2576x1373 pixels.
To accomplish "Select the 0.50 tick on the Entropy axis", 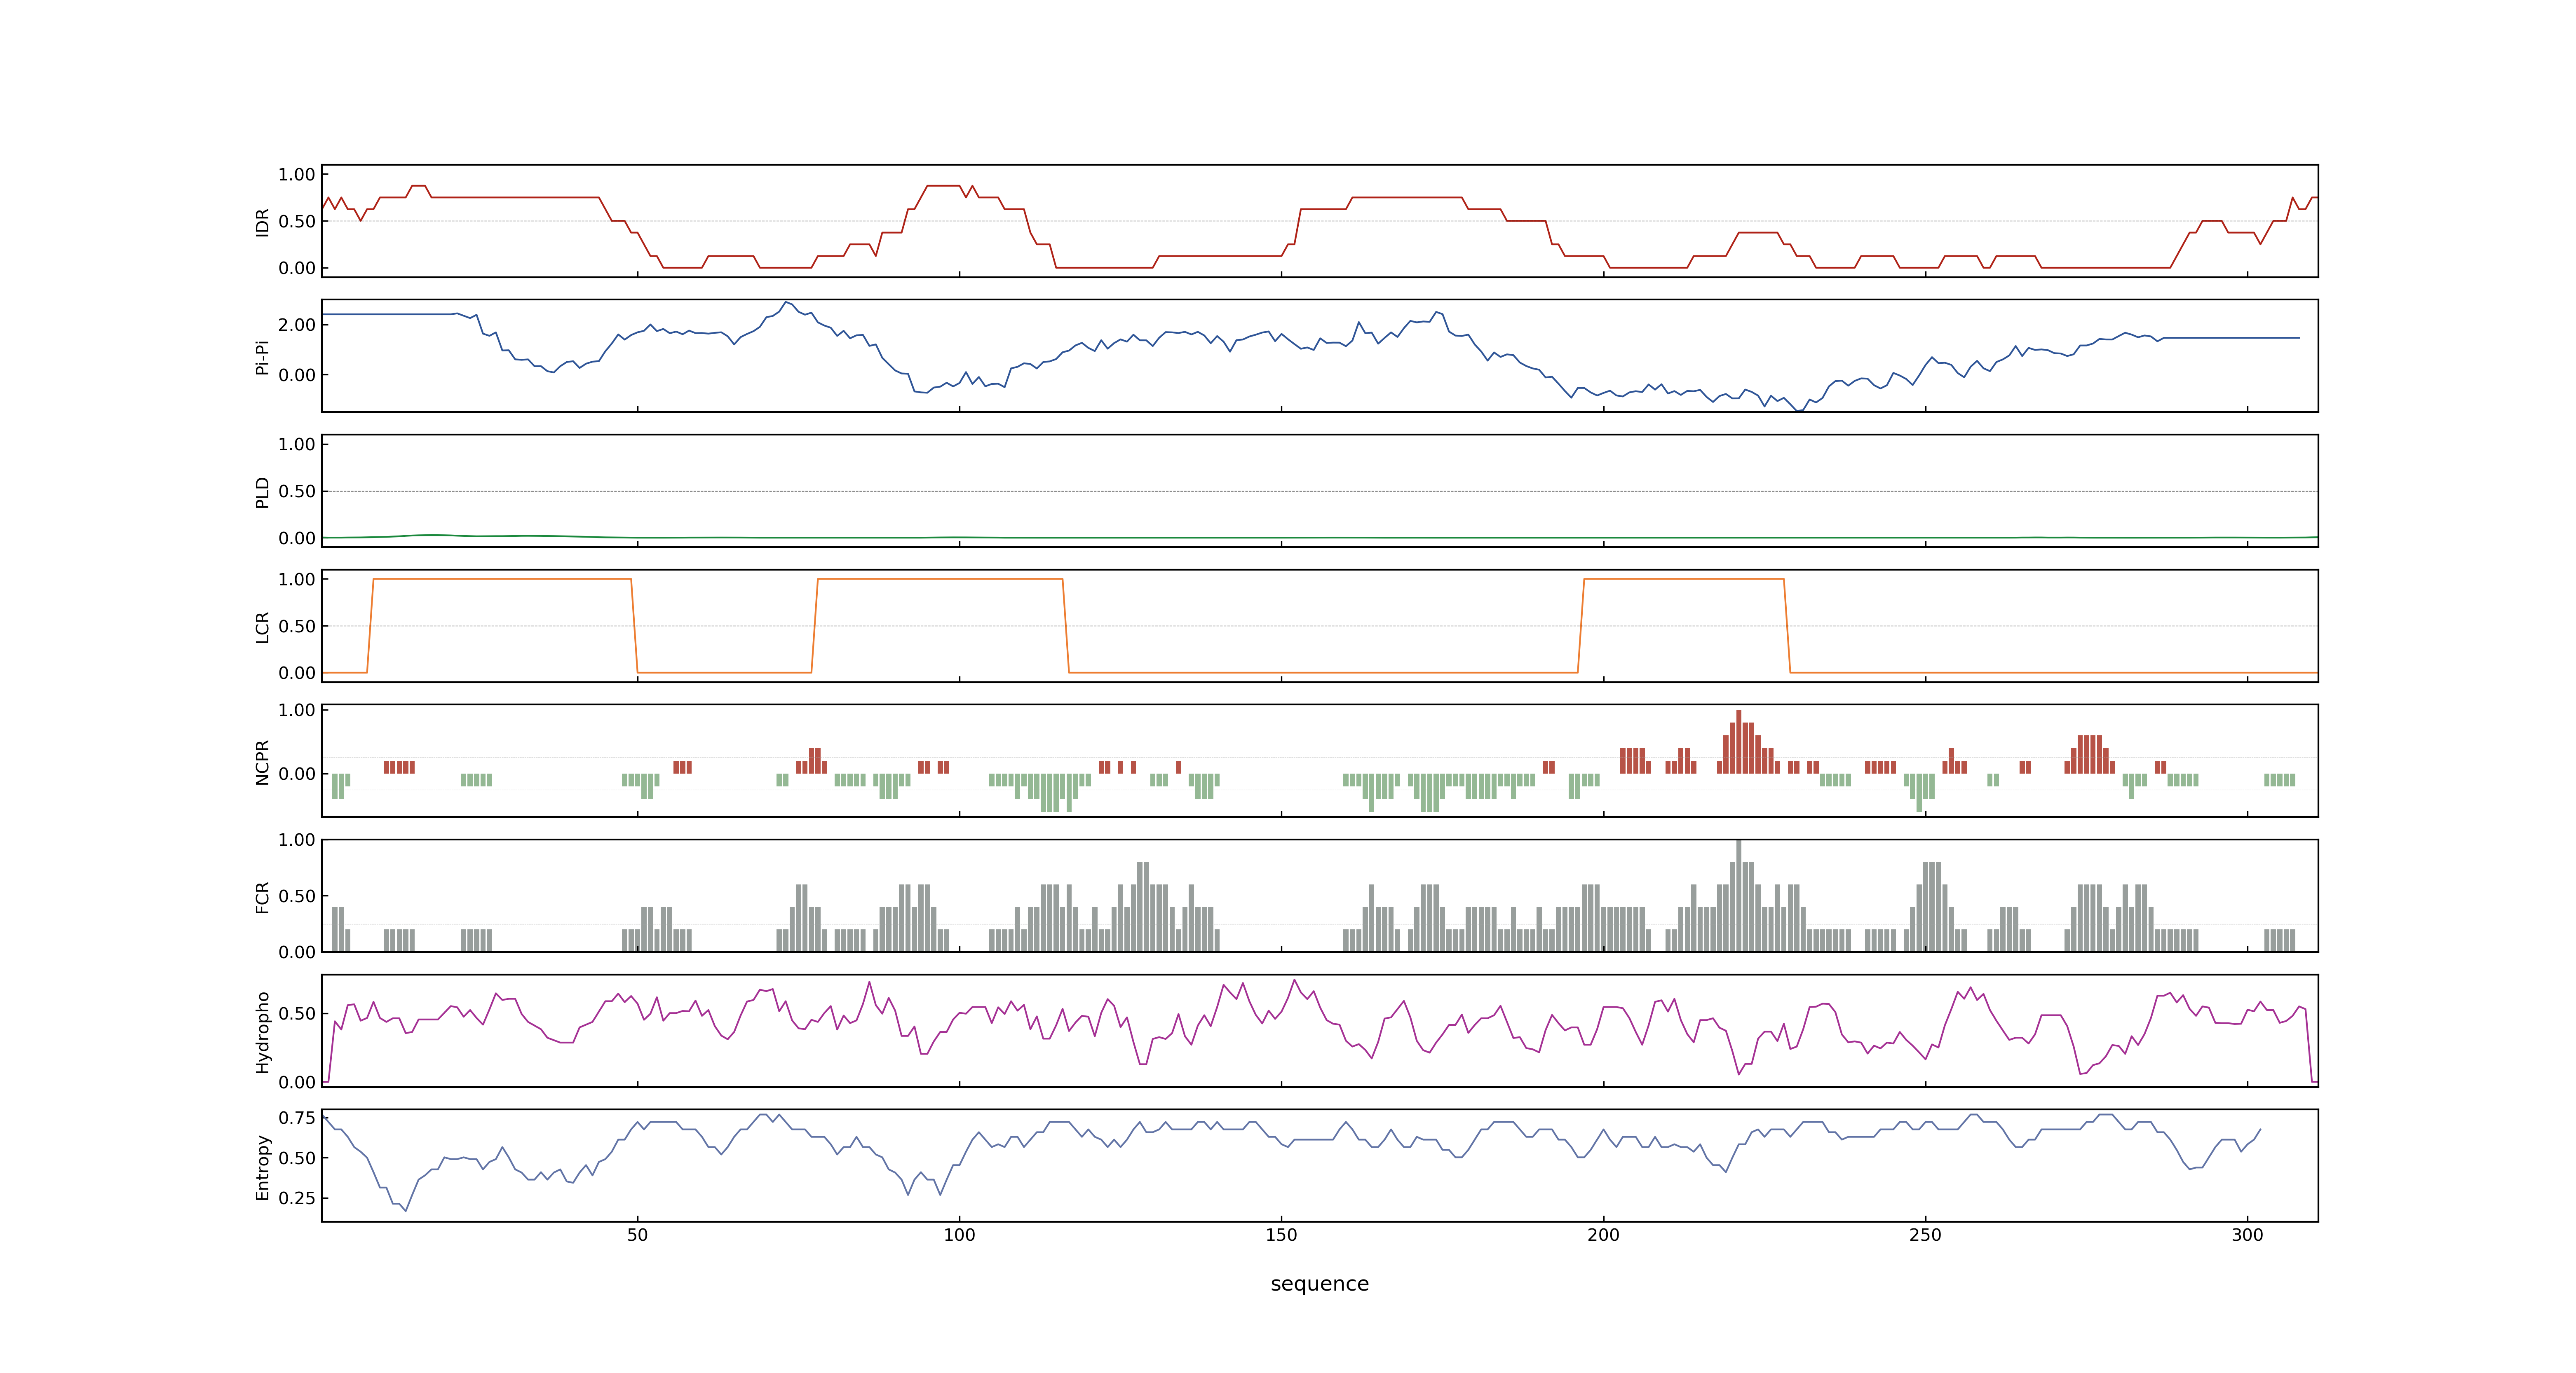I will click(297, 1157).
